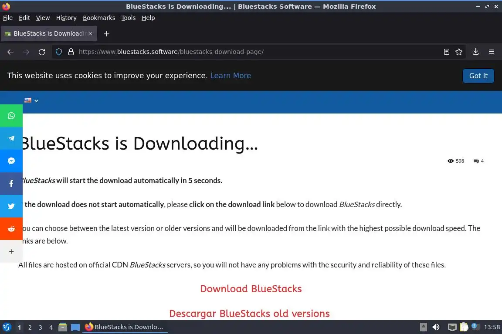Click the comments count icon
The height and width of the screenshot is (334, 502).
click(x=476, y=161)
